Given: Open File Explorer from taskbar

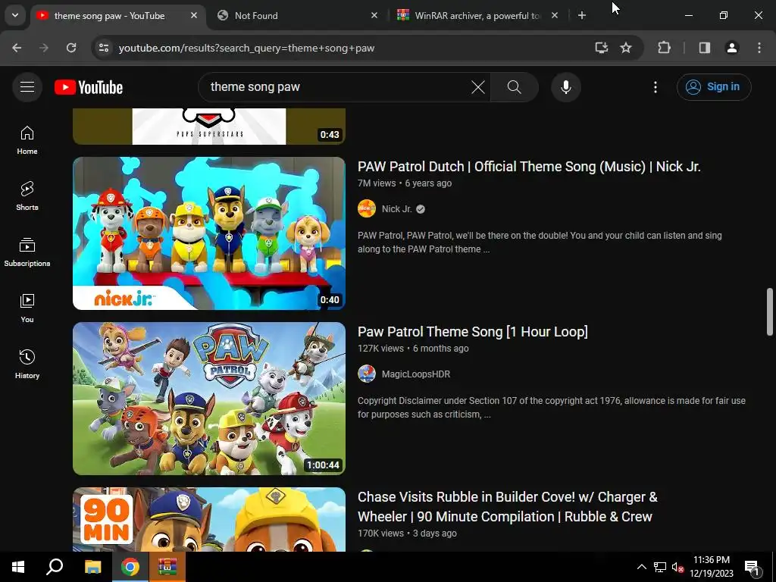Looking at the screenshot, I should click(92, 567).
